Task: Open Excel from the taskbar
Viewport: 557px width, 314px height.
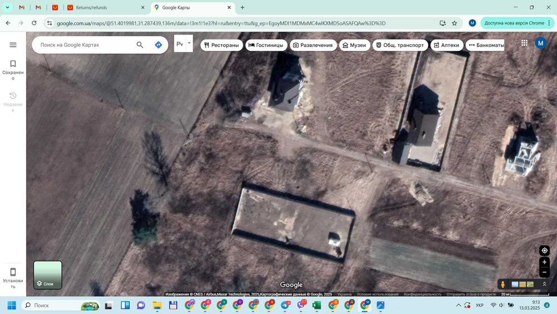Action: (x=316, y=305)
